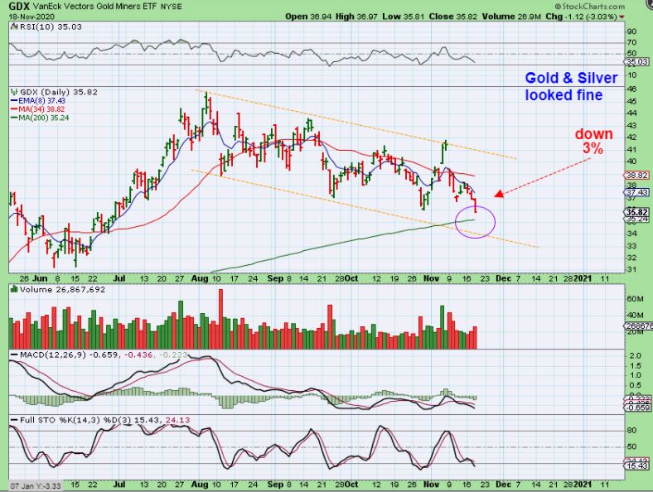Click the 'Volume 26,867,692' panel label
653x492 pixels.
point(62,289)
